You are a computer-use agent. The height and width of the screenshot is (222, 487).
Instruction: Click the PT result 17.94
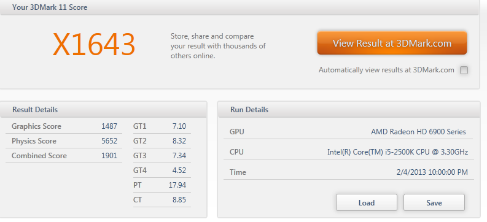(177, 185)
